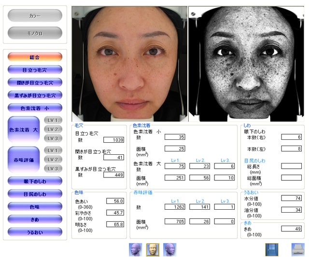Viewport: 309px width, 257px height.
Task: Click the color face photo
Action: pos(129,64)
